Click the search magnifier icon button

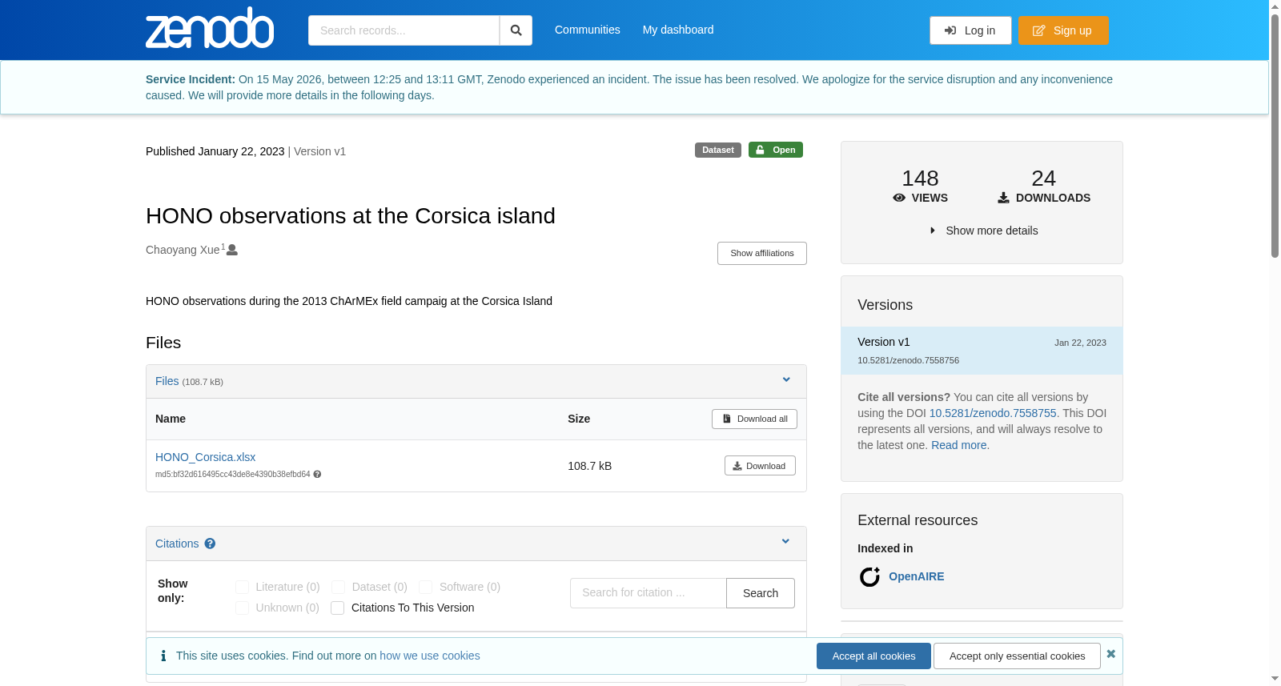pos(516,30)
